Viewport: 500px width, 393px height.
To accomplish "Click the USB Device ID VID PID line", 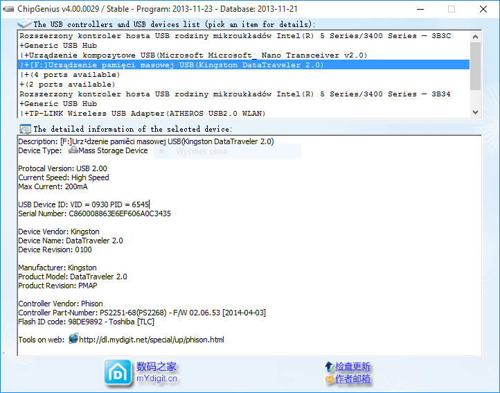I will (84, 204).
